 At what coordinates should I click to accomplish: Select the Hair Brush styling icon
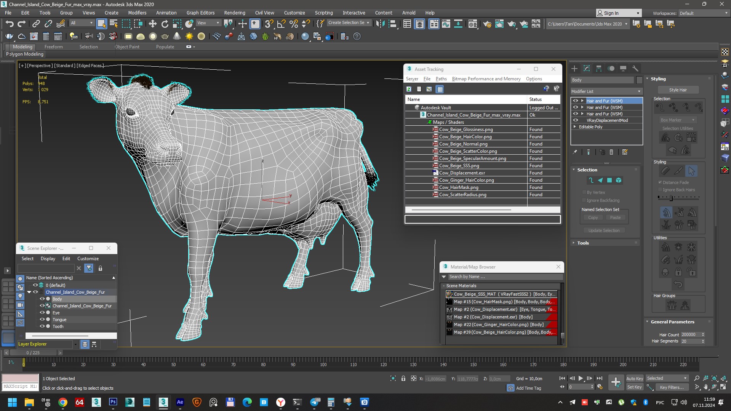[x=665, y=171]
